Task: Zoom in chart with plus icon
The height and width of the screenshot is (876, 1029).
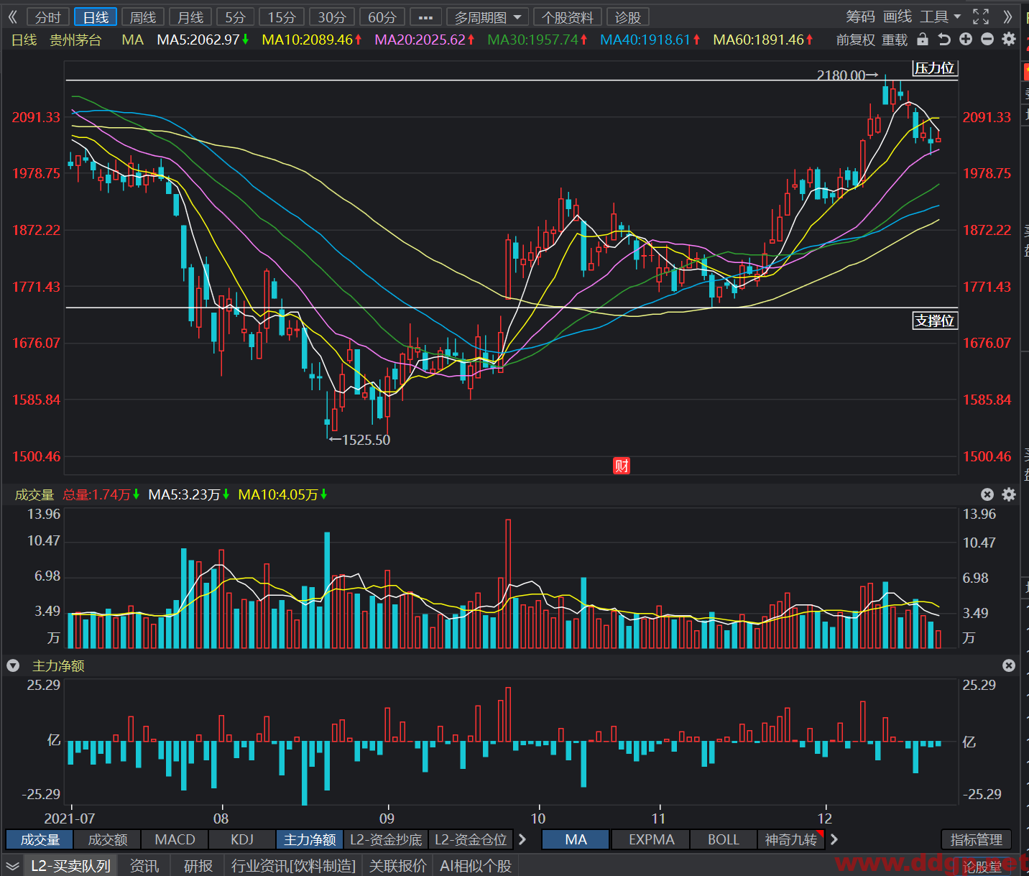Action: click(x=966, y=40)
